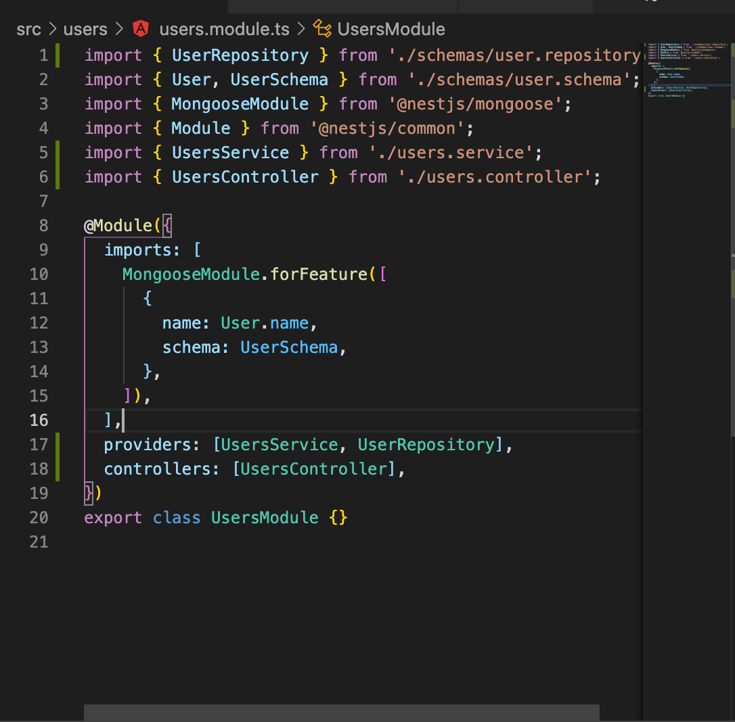Click the green change bar beside line 5
The height and width of the screenshot is (722, 735).
pyautogui.click(x=58, y=153)
